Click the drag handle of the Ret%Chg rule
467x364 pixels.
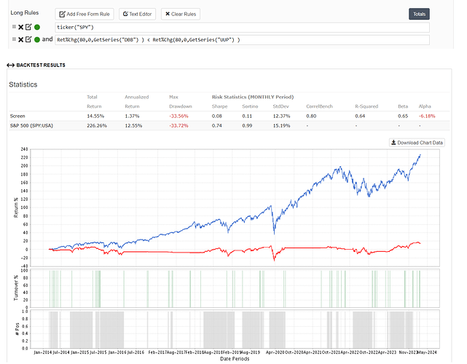click(12, 39)
